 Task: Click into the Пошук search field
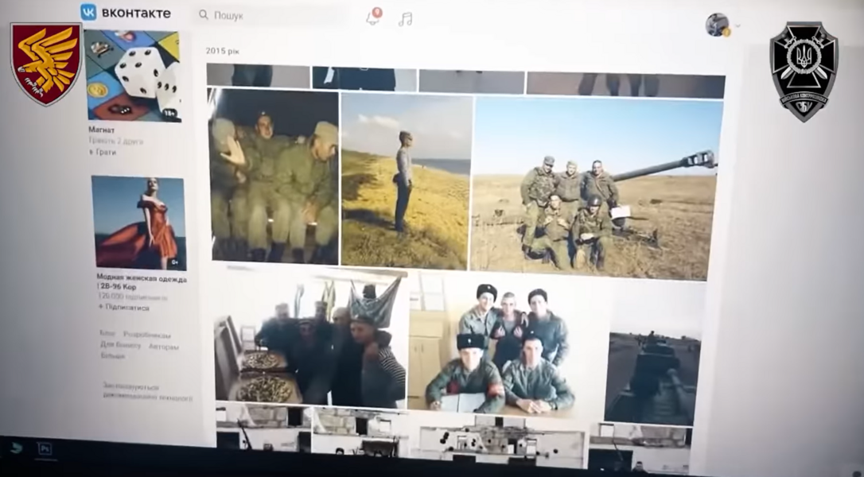[x=270, y=15]
